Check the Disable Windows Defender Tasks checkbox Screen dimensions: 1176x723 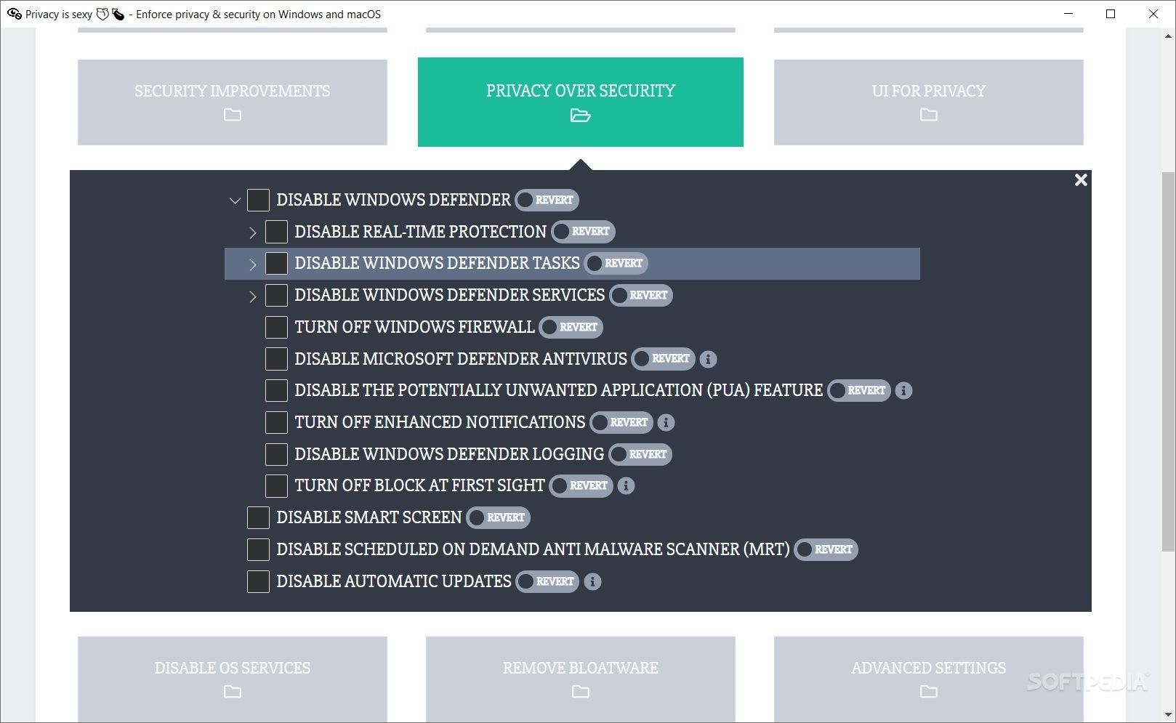click(x=276, y=263)
